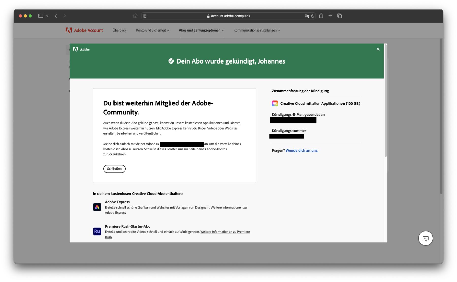Reload the page with refresh icon

[313, 16]
